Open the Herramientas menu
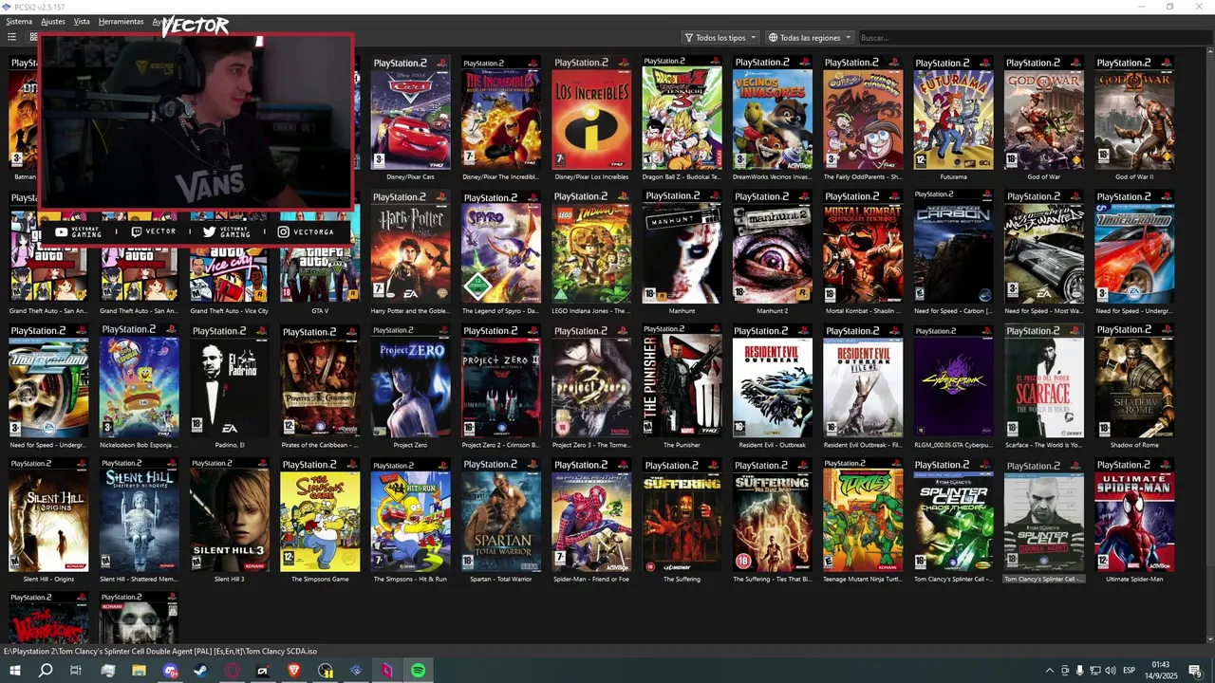 tap(121, 21)
